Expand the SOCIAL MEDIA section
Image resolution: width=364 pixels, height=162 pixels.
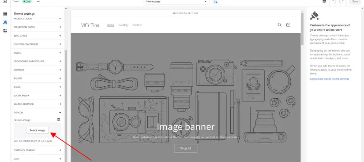37,95
